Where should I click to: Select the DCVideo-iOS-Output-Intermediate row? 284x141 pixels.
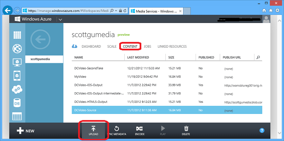(167, 93)
